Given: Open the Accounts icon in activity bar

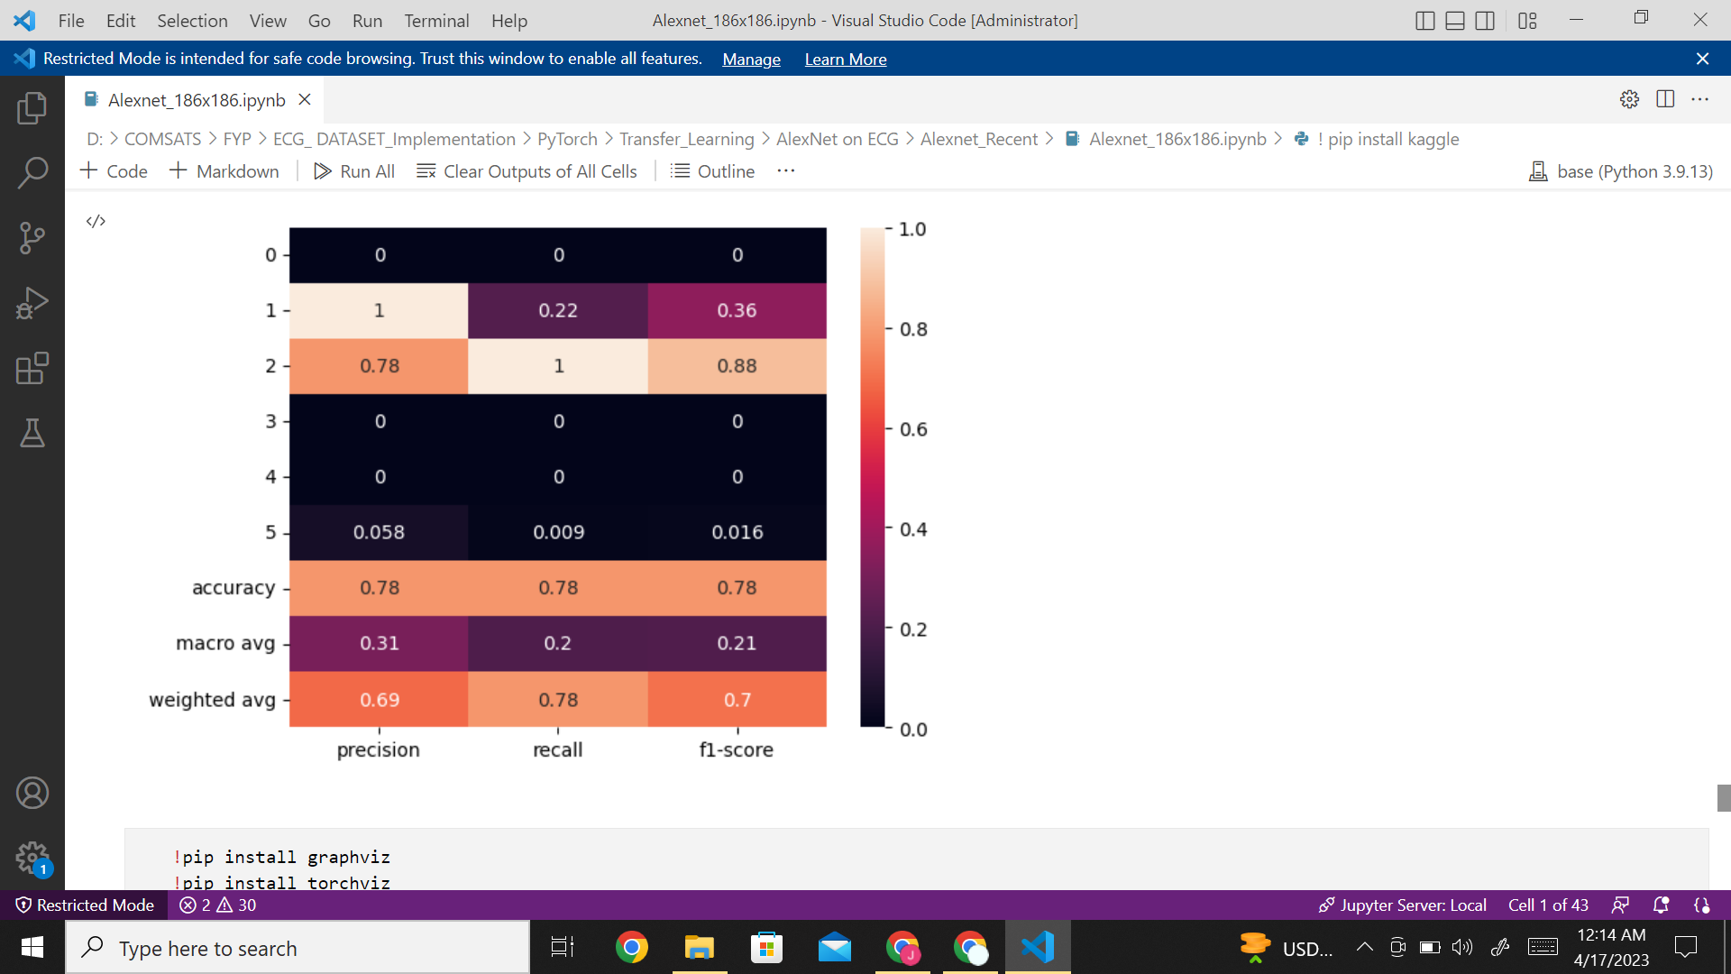Looking at the screenshot, I should 32,793.
